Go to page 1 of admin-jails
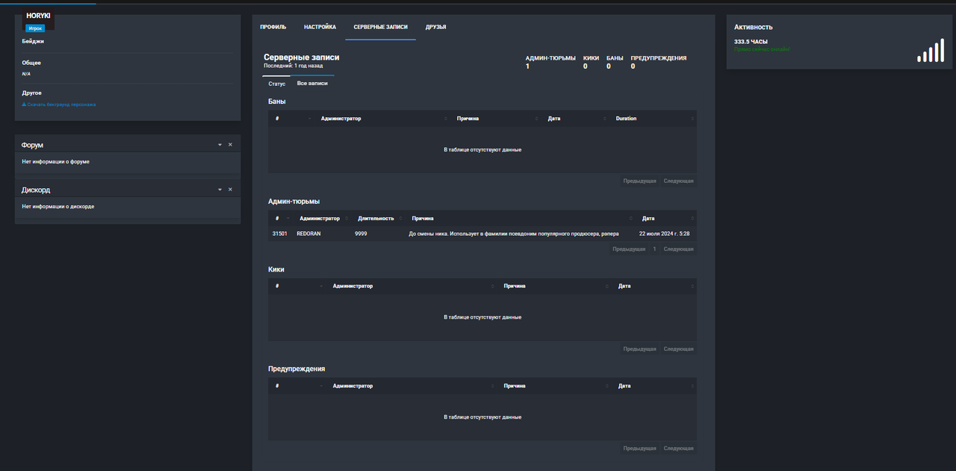The height and width of the screenshot is (471, 956). 655,249
